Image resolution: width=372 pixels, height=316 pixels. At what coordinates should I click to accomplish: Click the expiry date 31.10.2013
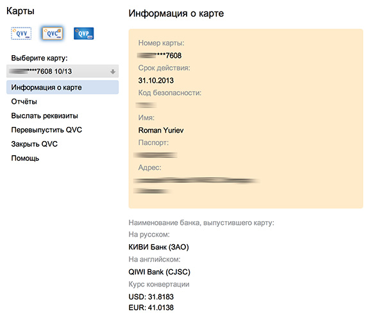coord(156,80)
